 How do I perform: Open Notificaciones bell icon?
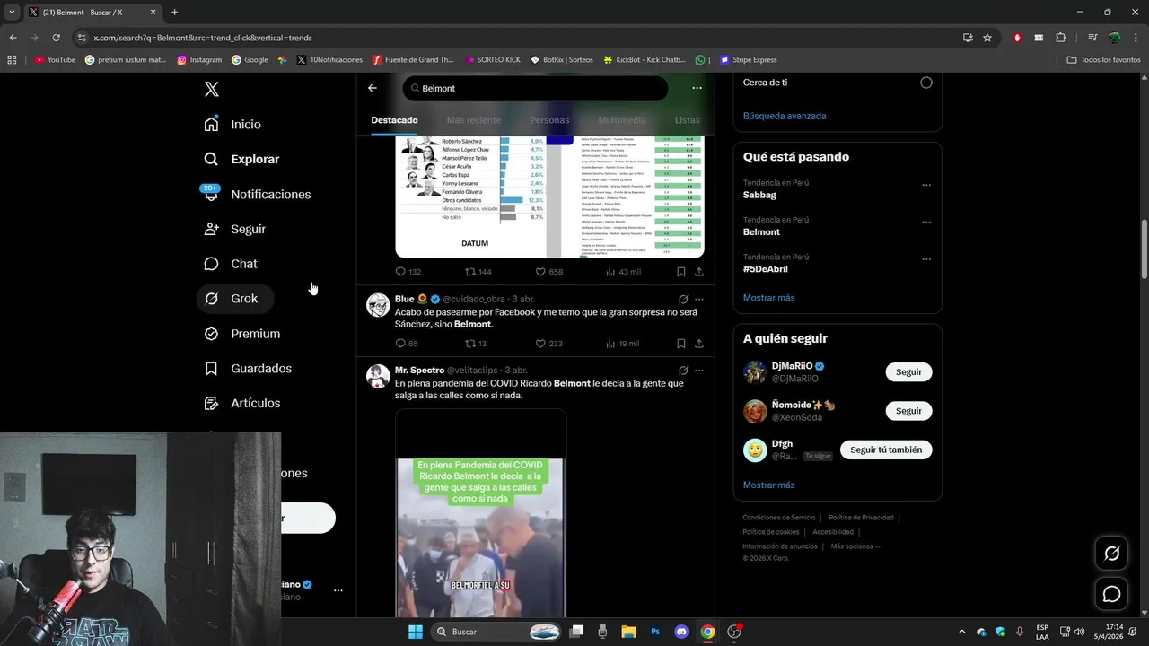pyautogui.click(x=211, y=194)
